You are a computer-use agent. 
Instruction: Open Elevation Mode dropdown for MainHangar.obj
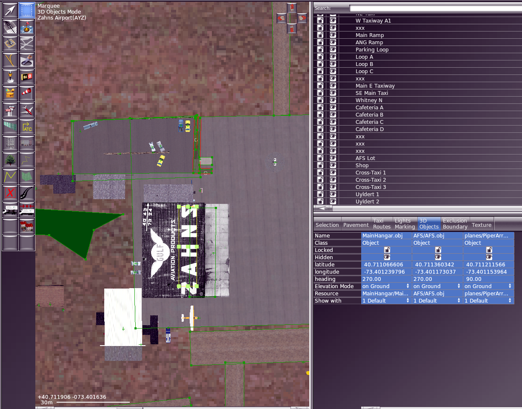coord(386,286)
